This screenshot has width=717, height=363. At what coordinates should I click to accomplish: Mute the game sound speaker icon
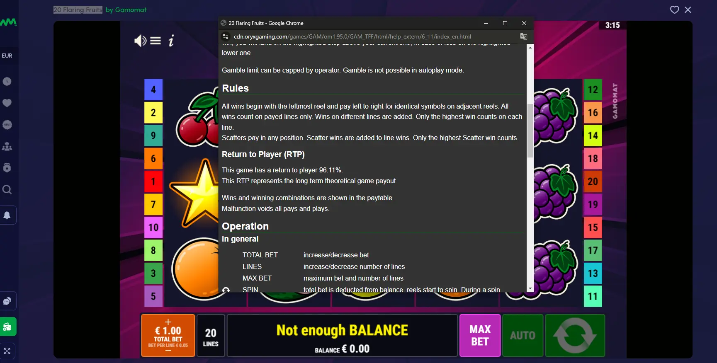coord(140,41)
